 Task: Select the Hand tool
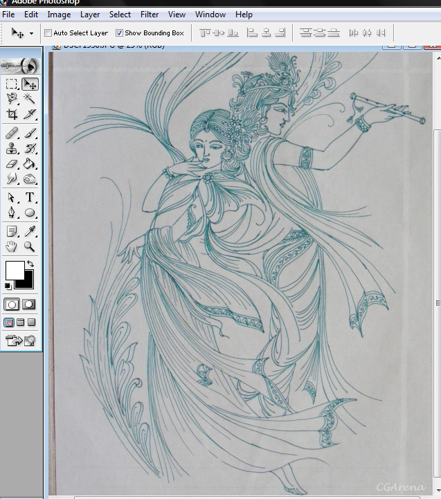tap(12, 246)
